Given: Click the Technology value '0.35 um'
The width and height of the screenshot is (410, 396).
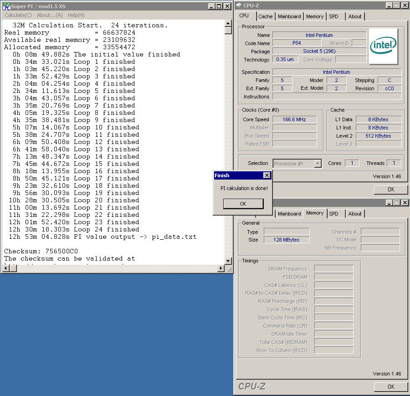Looking at the screenshot, I should (285, 59).
